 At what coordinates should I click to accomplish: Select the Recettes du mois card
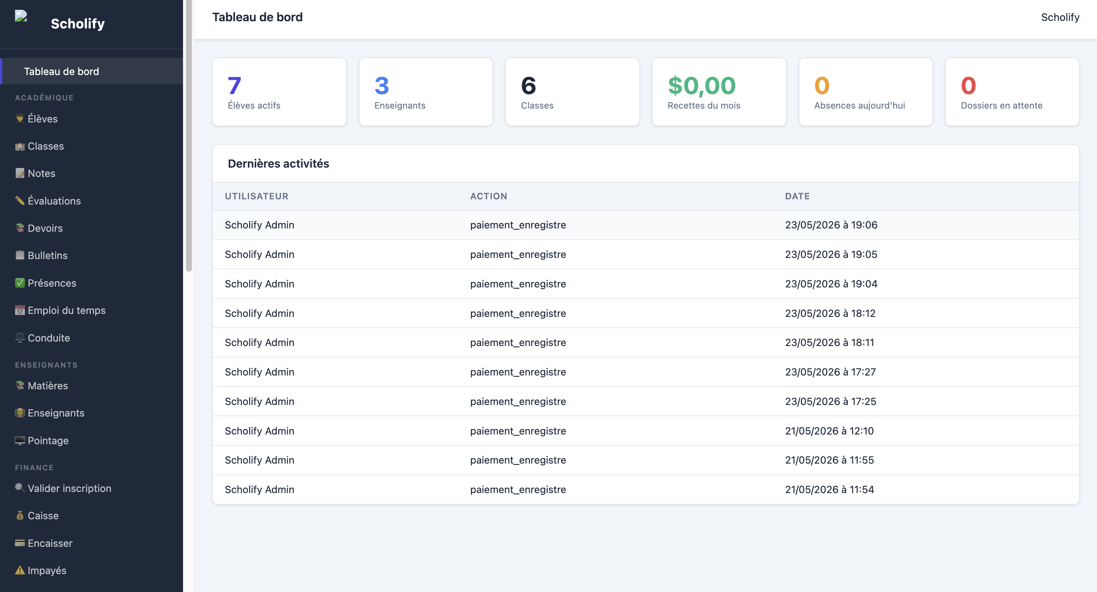(x=719, y=92)
